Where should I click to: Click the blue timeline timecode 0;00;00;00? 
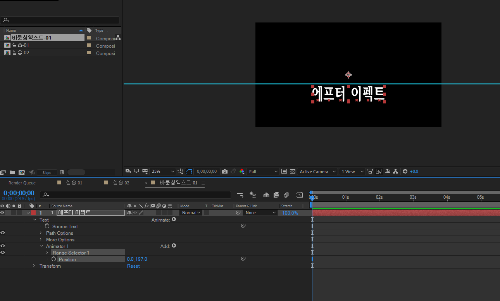pos(19,193)
